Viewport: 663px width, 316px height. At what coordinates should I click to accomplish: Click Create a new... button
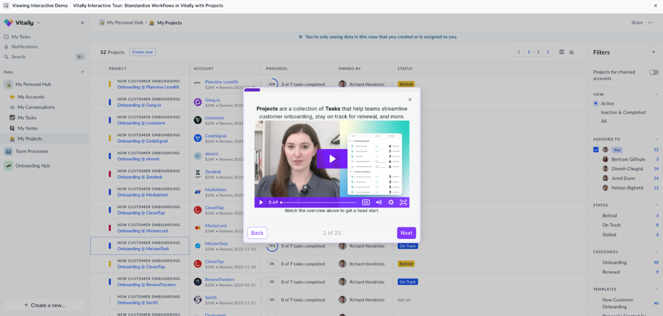pyautogui.click(x=44, y=305)
